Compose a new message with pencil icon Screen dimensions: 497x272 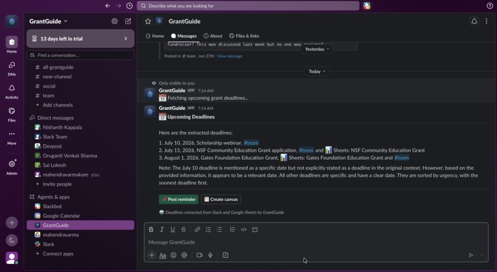[x=128, y=21]
